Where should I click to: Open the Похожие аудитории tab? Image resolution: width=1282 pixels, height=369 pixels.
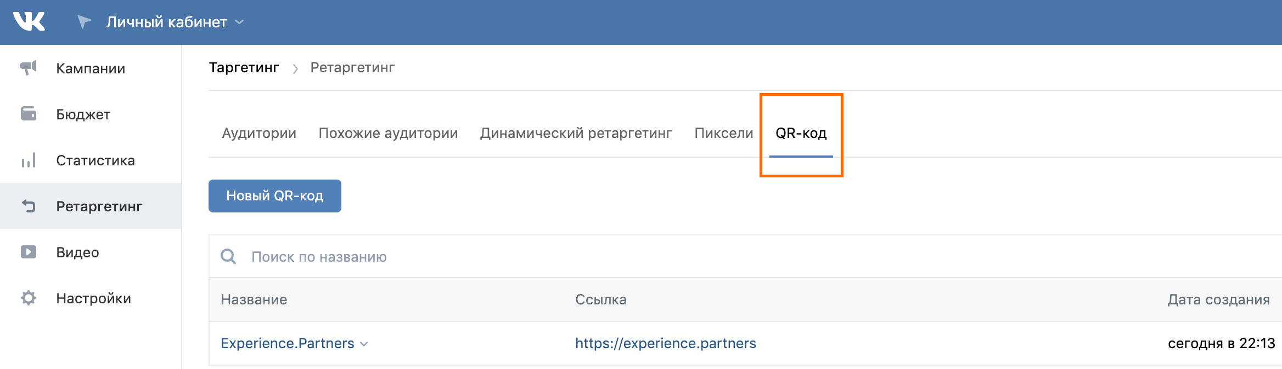click(x=388, y=133)
